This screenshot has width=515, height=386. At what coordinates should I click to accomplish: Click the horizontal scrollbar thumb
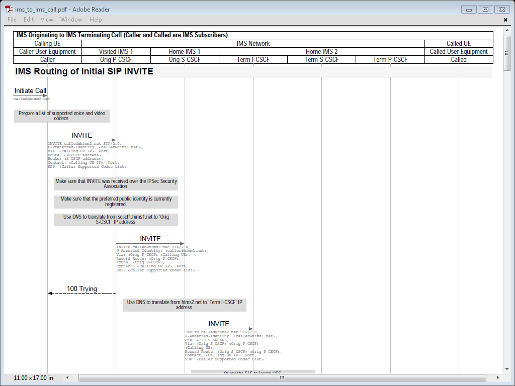click(x=282, y=378)
